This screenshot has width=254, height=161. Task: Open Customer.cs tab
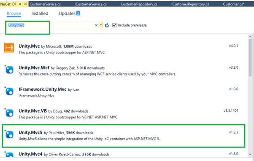(x=234, y=4)
